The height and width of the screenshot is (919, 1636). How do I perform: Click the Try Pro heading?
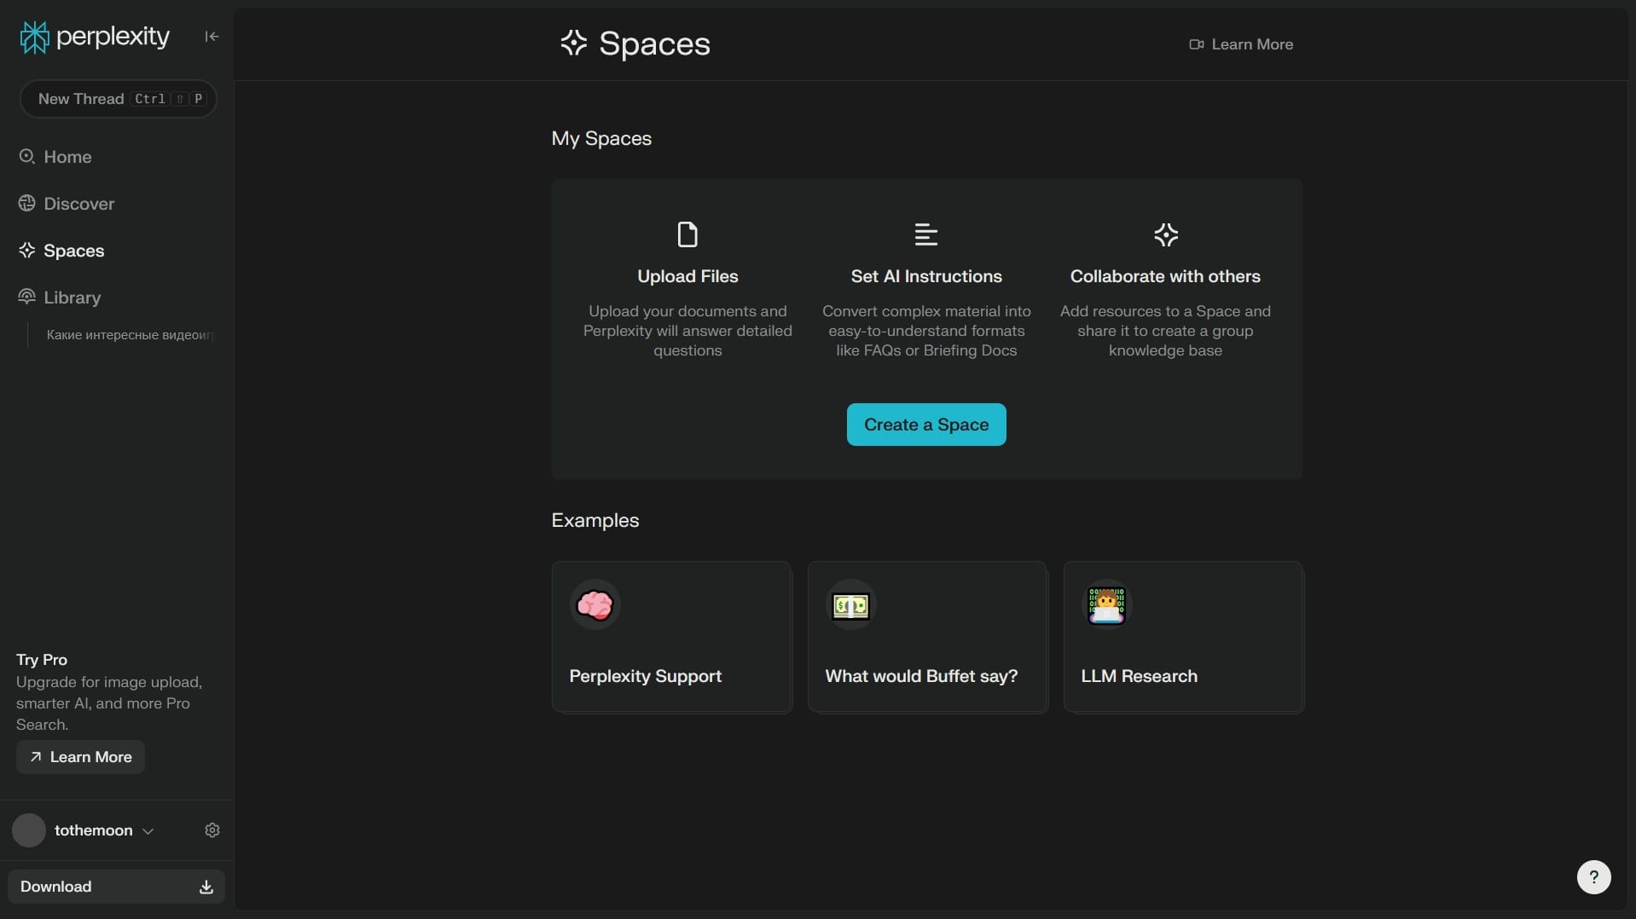coord(42,660)
